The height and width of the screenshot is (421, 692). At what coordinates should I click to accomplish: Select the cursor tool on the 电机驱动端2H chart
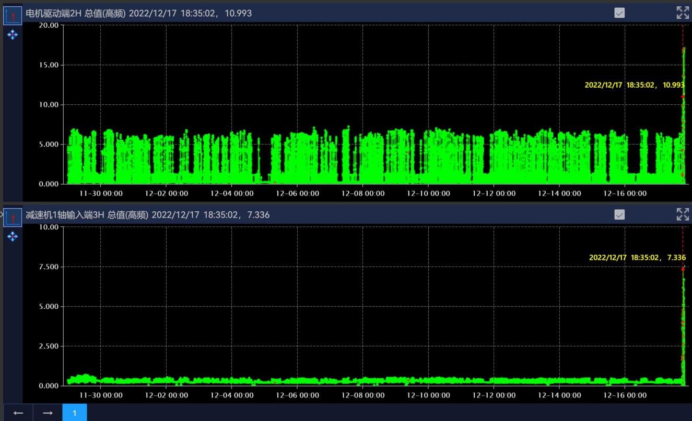13,16
